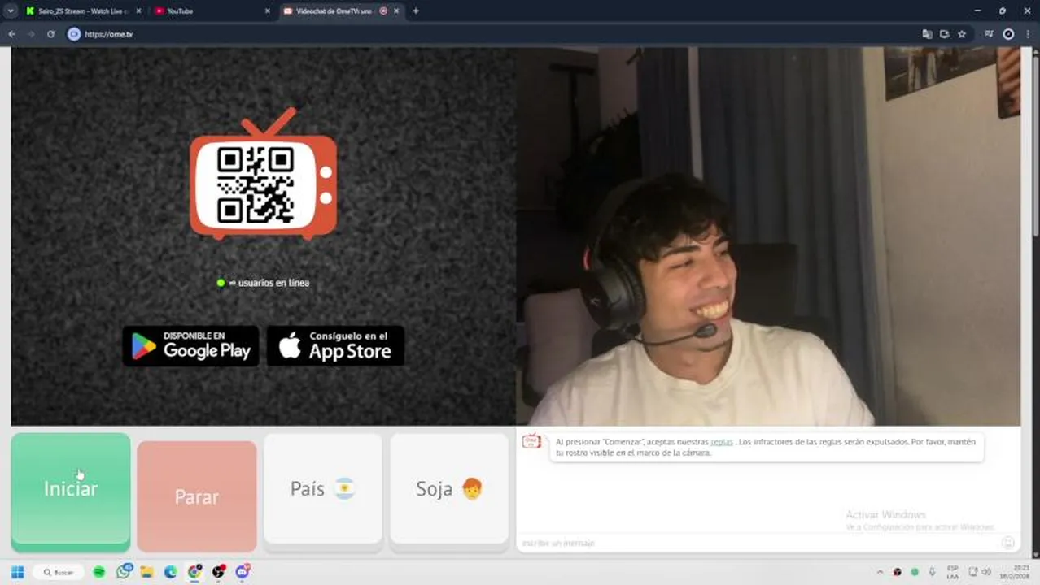
Task: Click the taskbar Buscar search box
Action: [59, 572]
